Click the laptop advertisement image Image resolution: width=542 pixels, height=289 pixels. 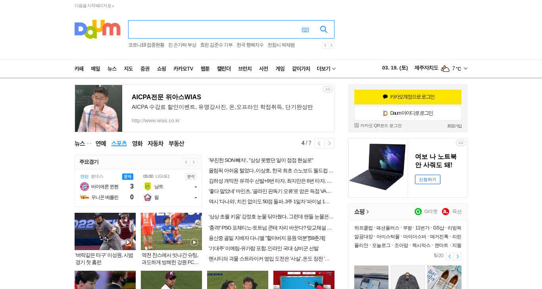tap(378, 168)
